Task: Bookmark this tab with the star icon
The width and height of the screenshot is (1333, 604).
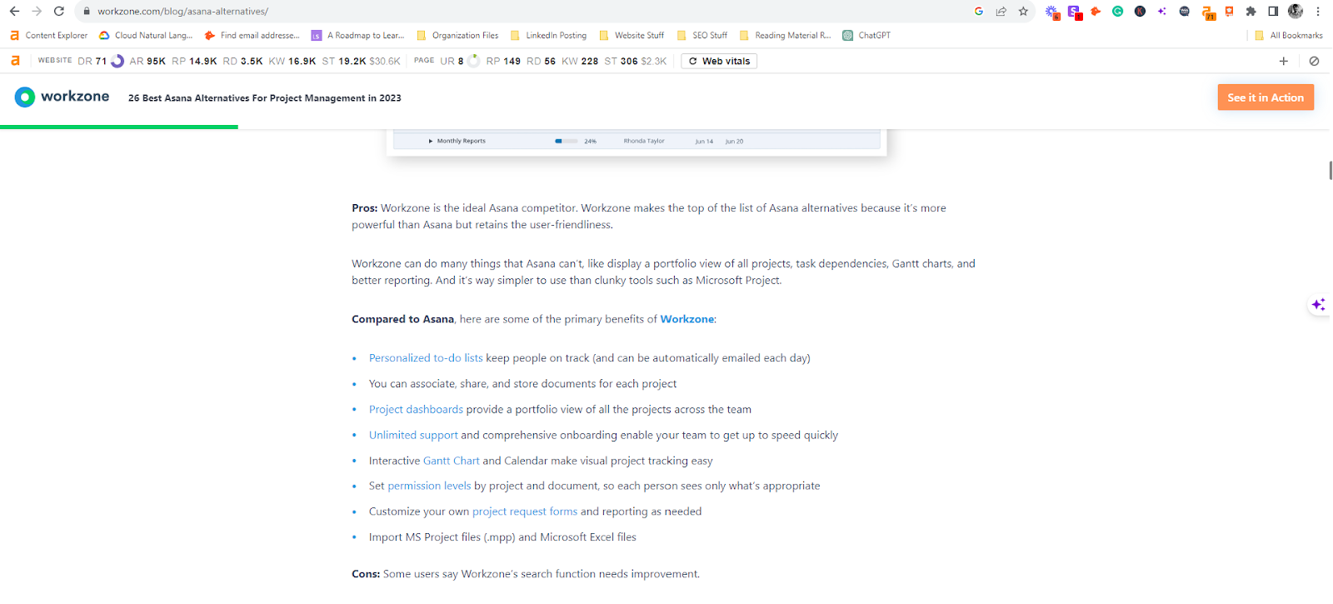Action: tap(1024, 12)
